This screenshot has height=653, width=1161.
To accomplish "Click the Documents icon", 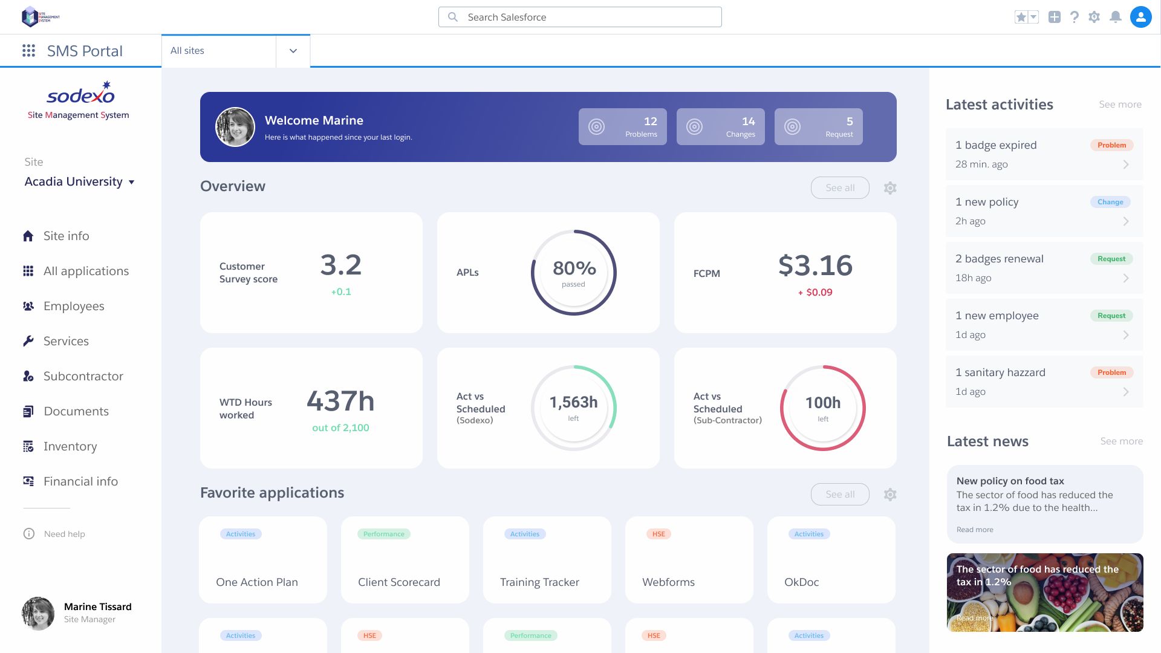I will [x=28, y=411].
